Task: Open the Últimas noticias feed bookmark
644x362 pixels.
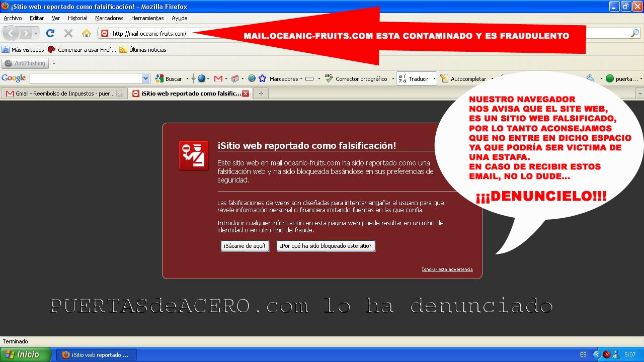Action: [x=143, y=50]
